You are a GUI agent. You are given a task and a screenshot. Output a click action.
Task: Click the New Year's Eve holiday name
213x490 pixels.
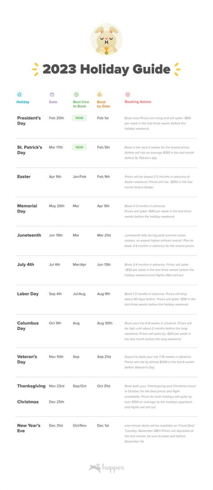coord(29,428)
